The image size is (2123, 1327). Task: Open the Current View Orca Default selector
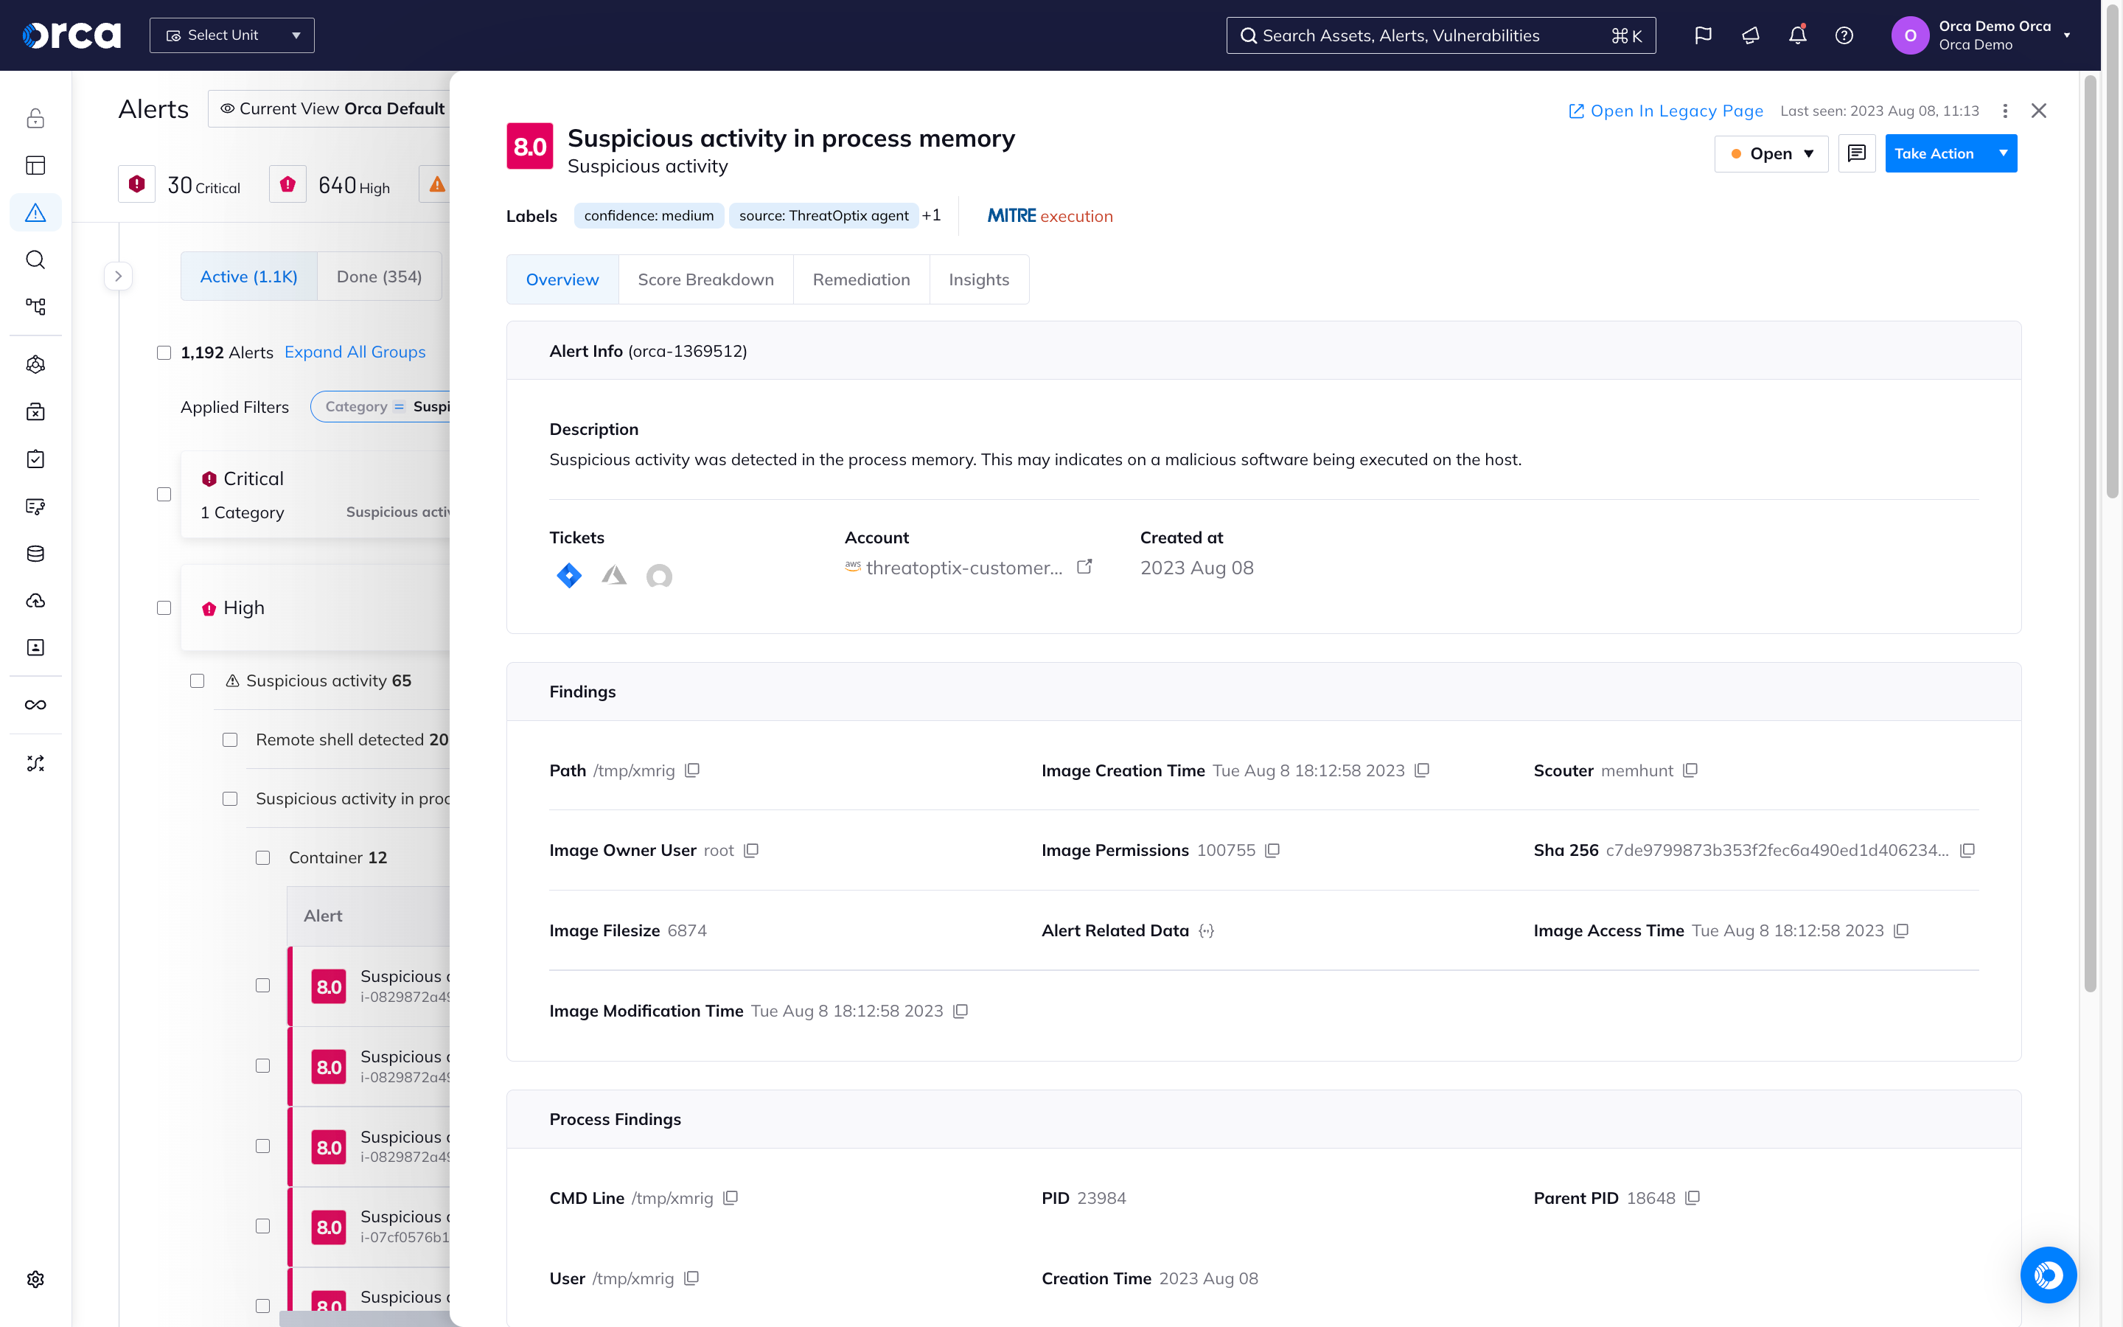pyautogui.click(x=330, y=109)
